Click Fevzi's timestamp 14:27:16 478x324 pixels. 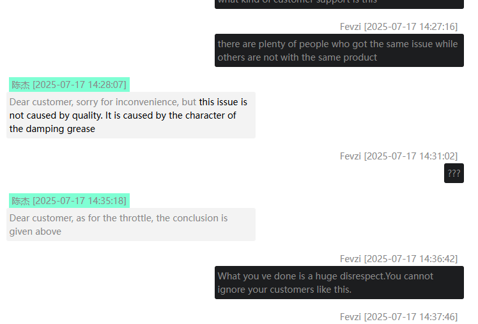399,27
